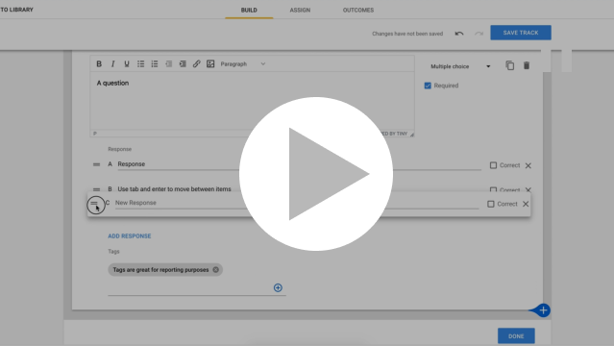Go back To Library
The width and height of the screenshot is (614, 346).
tap(17, 10)
